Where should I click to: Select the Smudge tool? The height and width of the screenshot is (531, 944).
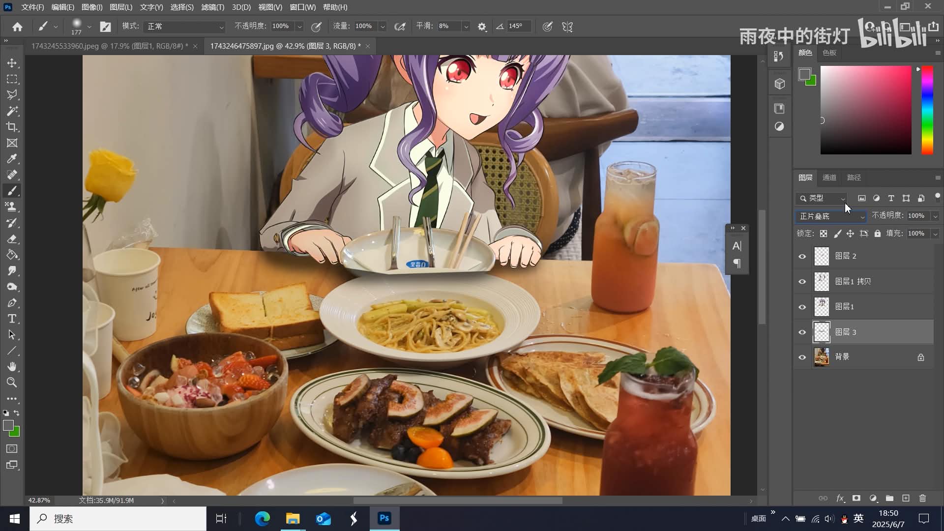pyautogui.click(x=12, y=271)
